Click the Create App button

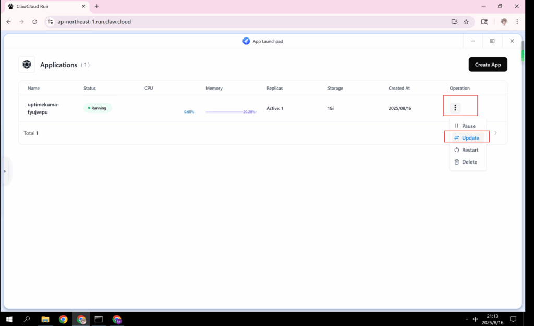click(x=488, y=65)
